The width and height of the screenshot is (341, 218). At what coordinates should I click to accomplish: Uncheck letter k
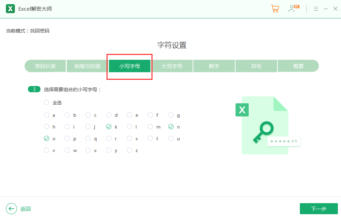pos(109,127)
